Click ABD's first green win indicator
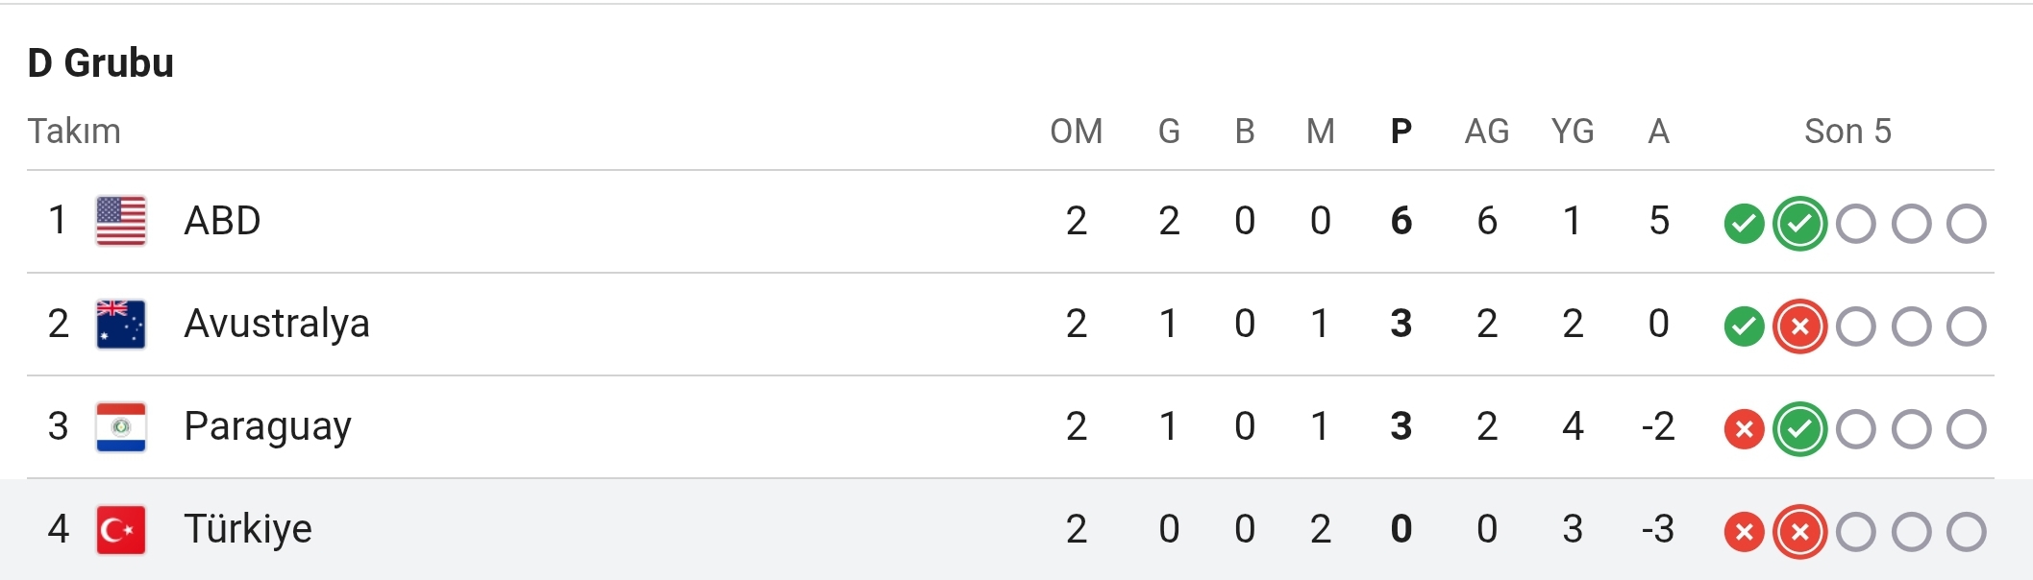The image size is (2033, 580). coord(1744,224)
